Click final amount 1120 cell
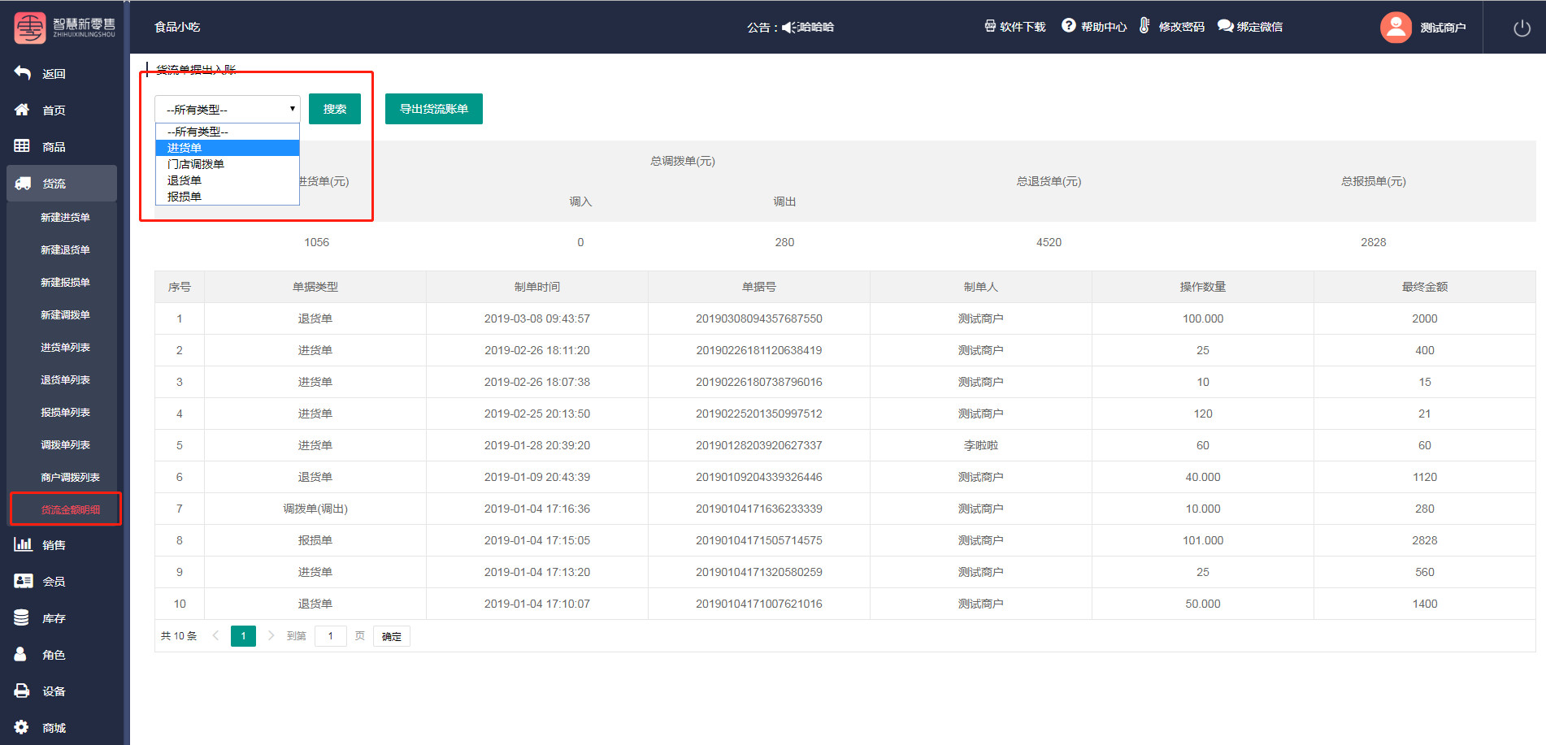Image resolution: width=1546 pixels, height=745 pixels. 1425,477
